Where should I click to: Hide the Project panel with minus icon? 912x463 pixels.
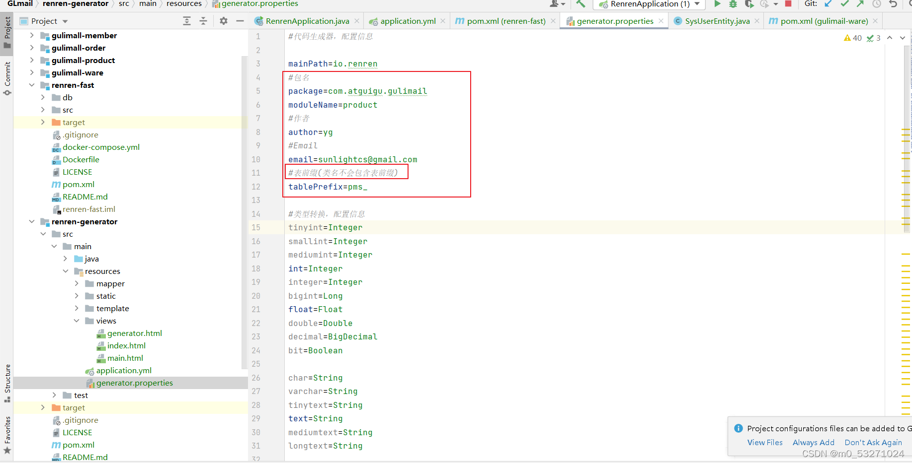click(x=240, y=21)
